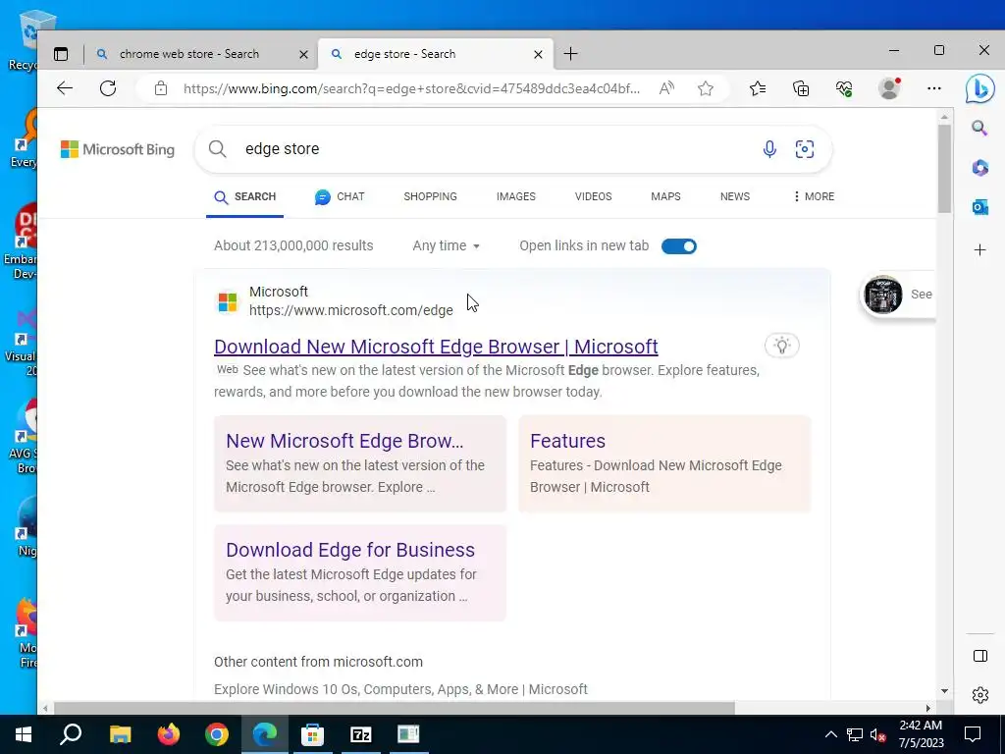Image resolution: width=1005 pixels, height=754 pixels.
Task: Go back with the browser back arrow
Action: (65, 88)
